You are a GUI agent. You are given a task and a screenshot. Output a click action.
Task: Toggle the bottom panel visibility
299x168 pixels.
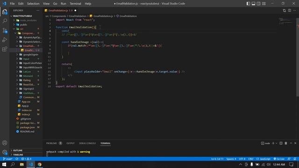coord(253,4)
